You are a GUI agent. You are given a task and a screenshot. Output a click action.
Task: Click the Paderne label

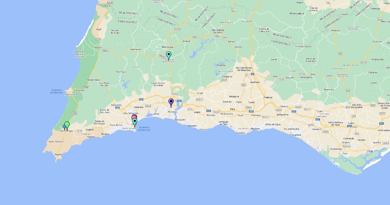(268, 97)
